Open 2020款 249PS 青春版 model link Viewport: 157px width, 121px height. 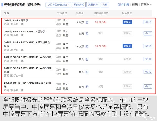pyautogui.click(x=16, y=20)
